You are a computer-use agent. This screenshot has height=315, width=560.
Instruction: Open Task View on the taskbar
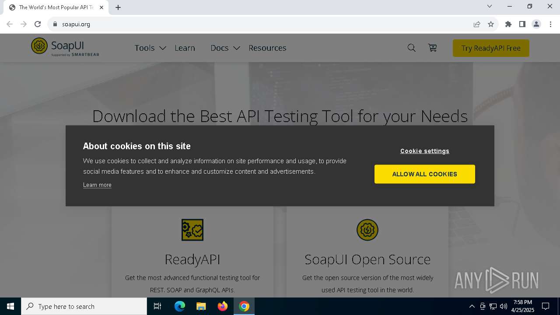[157, 306]
